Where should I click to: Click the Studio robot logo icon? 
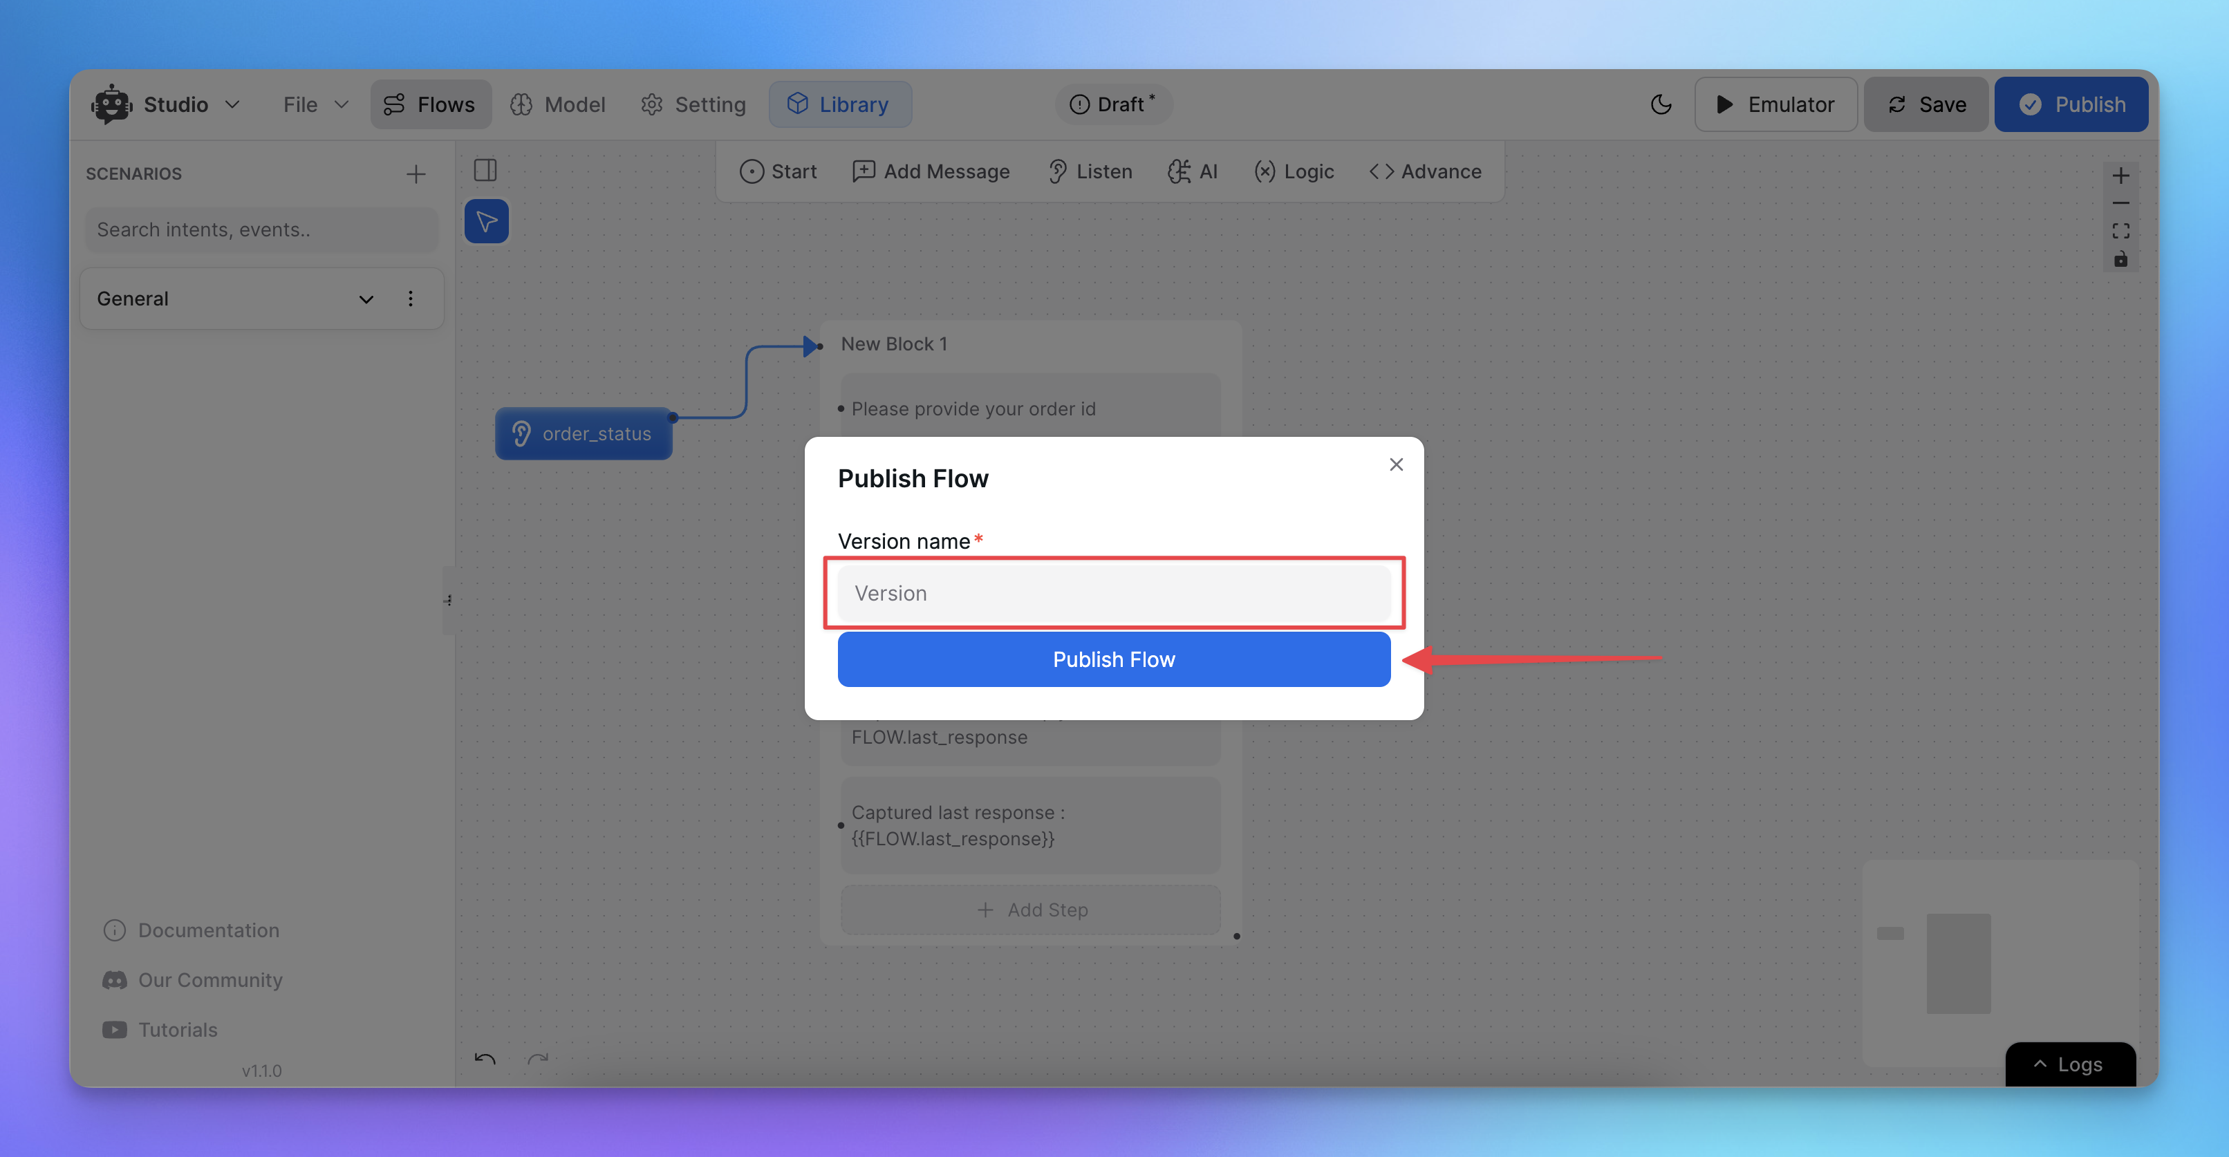[111, 104]
